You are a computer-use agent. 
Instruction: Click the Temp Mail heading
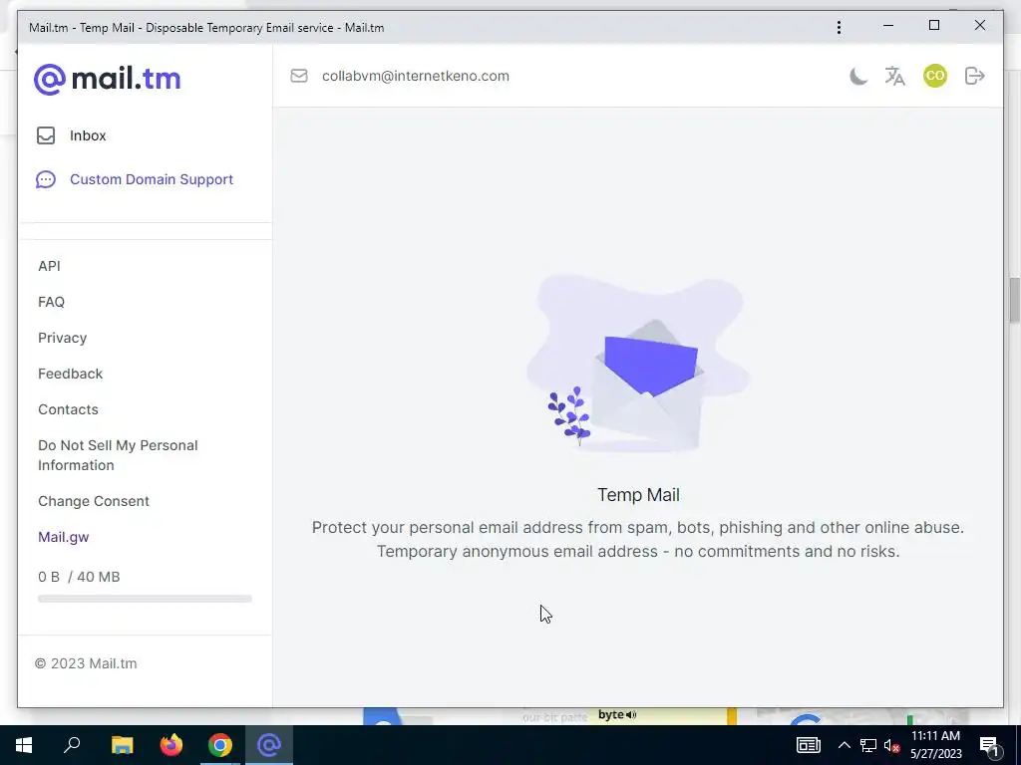point(638,495)
